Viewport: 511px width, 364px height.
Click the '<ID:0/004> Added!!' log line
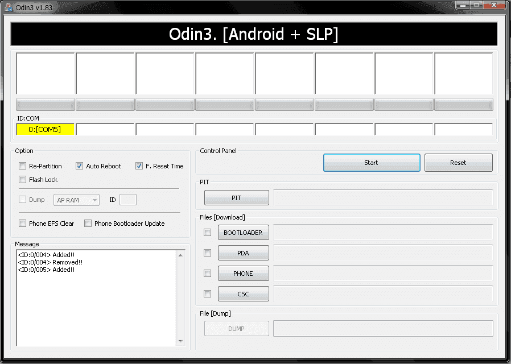[x=46, y=255]
